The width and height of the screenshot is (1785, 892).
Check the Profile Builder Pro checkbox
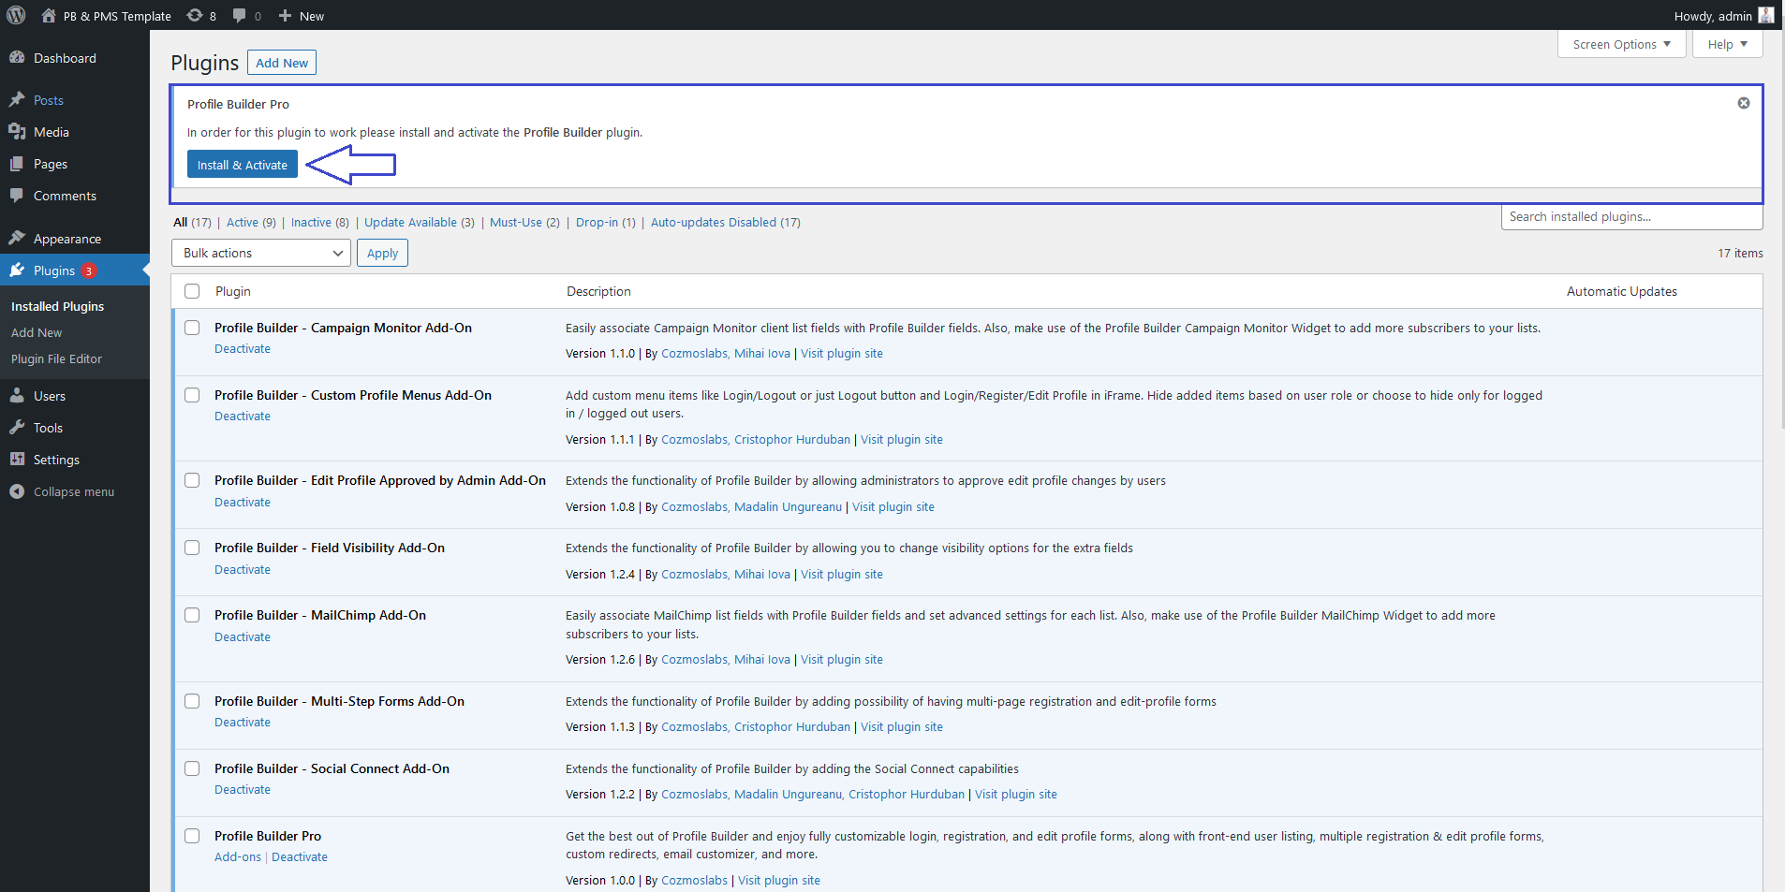(192, 836)
